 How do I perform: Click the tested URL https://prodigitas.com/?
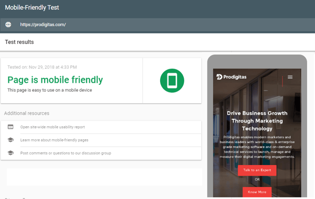click(43, 25)
